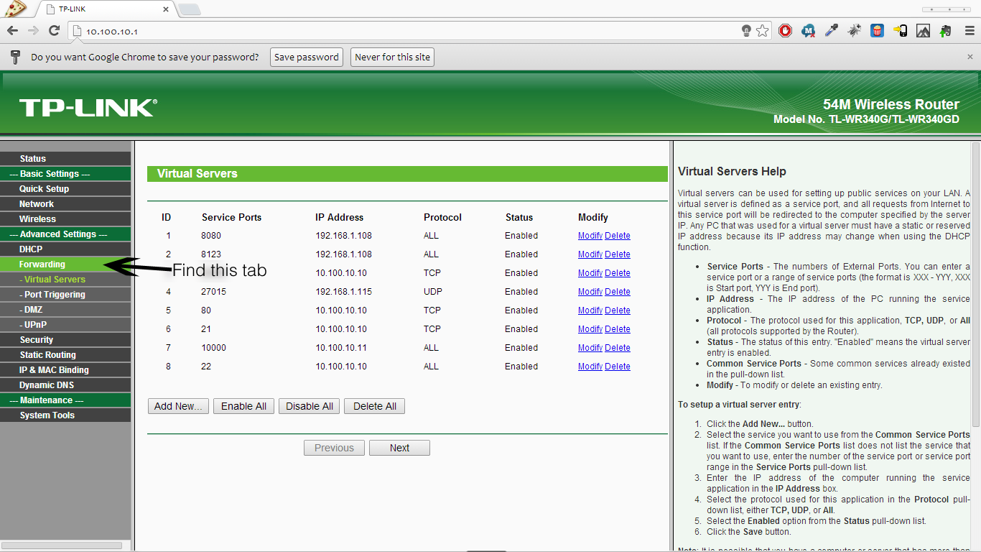Click the TP-LINK logo
Viewport: 981px width, 552px height.
[88, 108]
